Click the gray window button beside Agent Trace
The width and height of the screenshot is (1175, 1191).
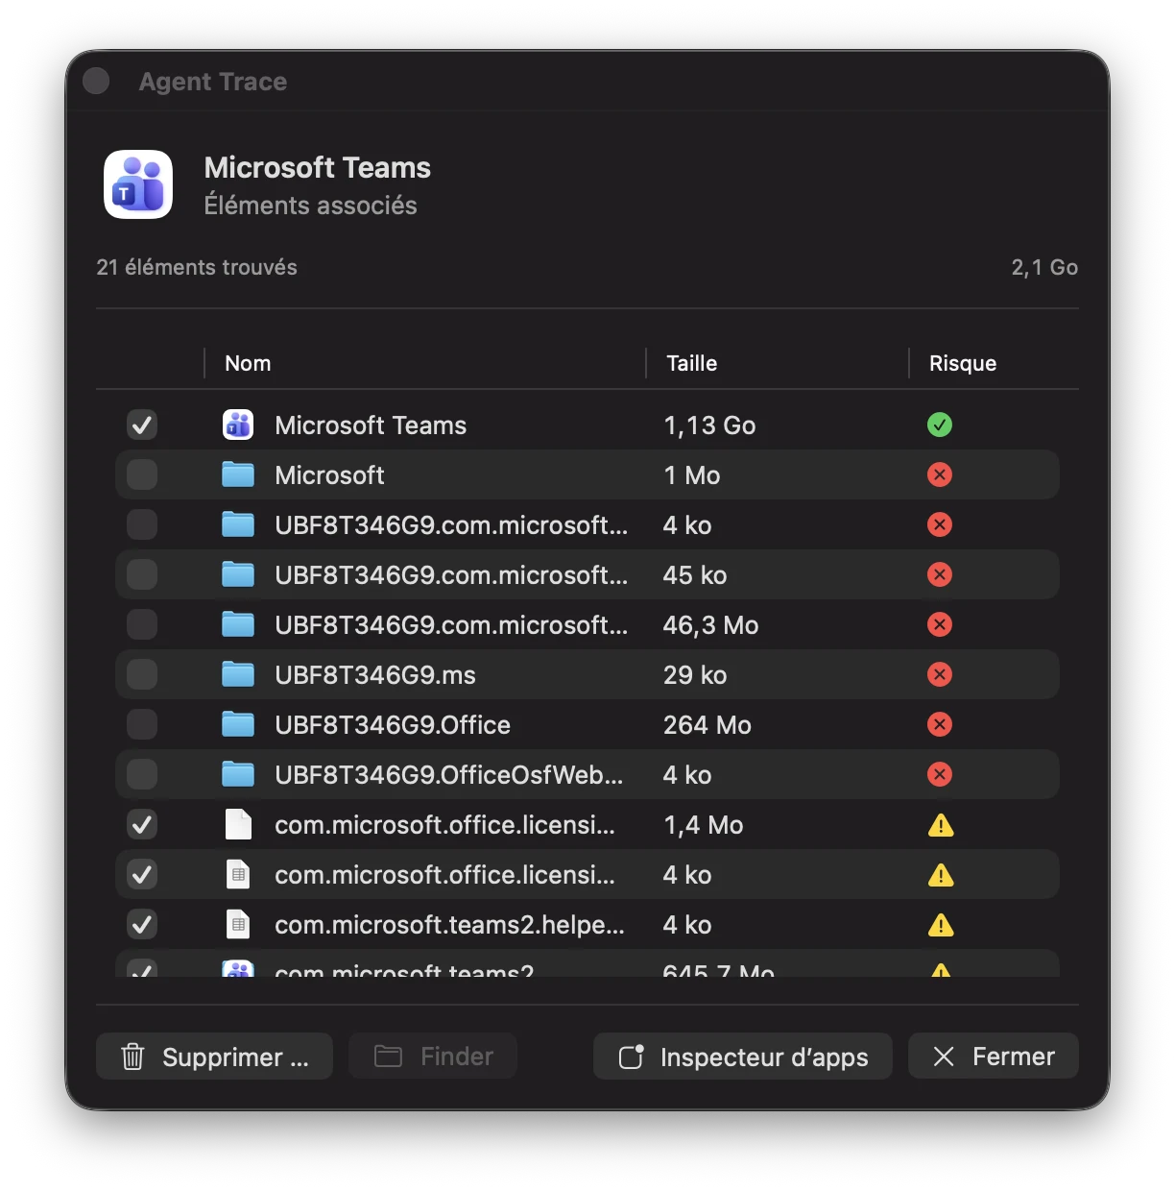[96, 81]
